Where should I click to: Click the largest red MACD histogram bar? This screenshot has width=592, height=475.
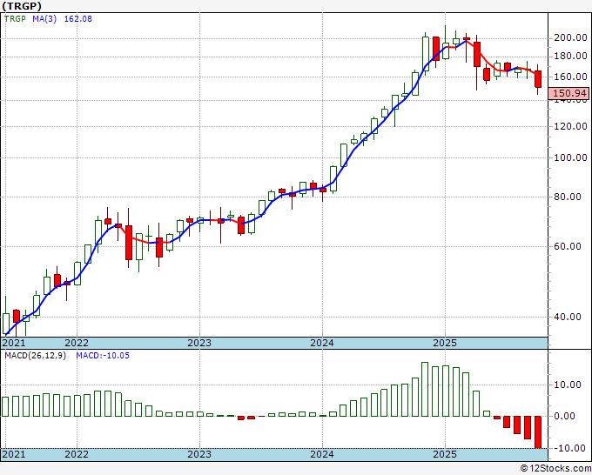[538, 432]
